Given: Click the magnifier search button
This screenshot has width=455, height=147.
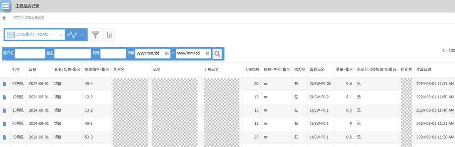Looking at the screenshot, I should [x=217, y=53].
